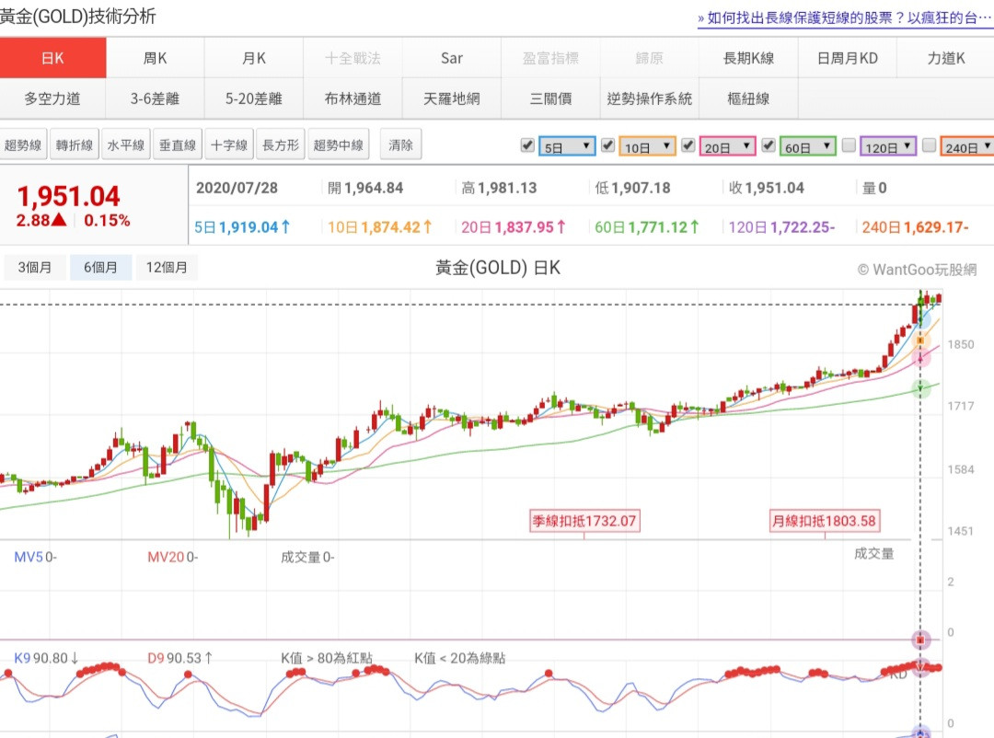The width and height of the screenshot is (994, 738).
Task: Choose the 十字線 crosshair tool
Action: click(x=229, y=145)
